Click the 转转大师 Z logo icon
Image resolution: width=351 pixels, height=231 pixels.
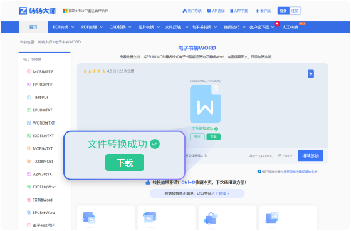[23, 11]
